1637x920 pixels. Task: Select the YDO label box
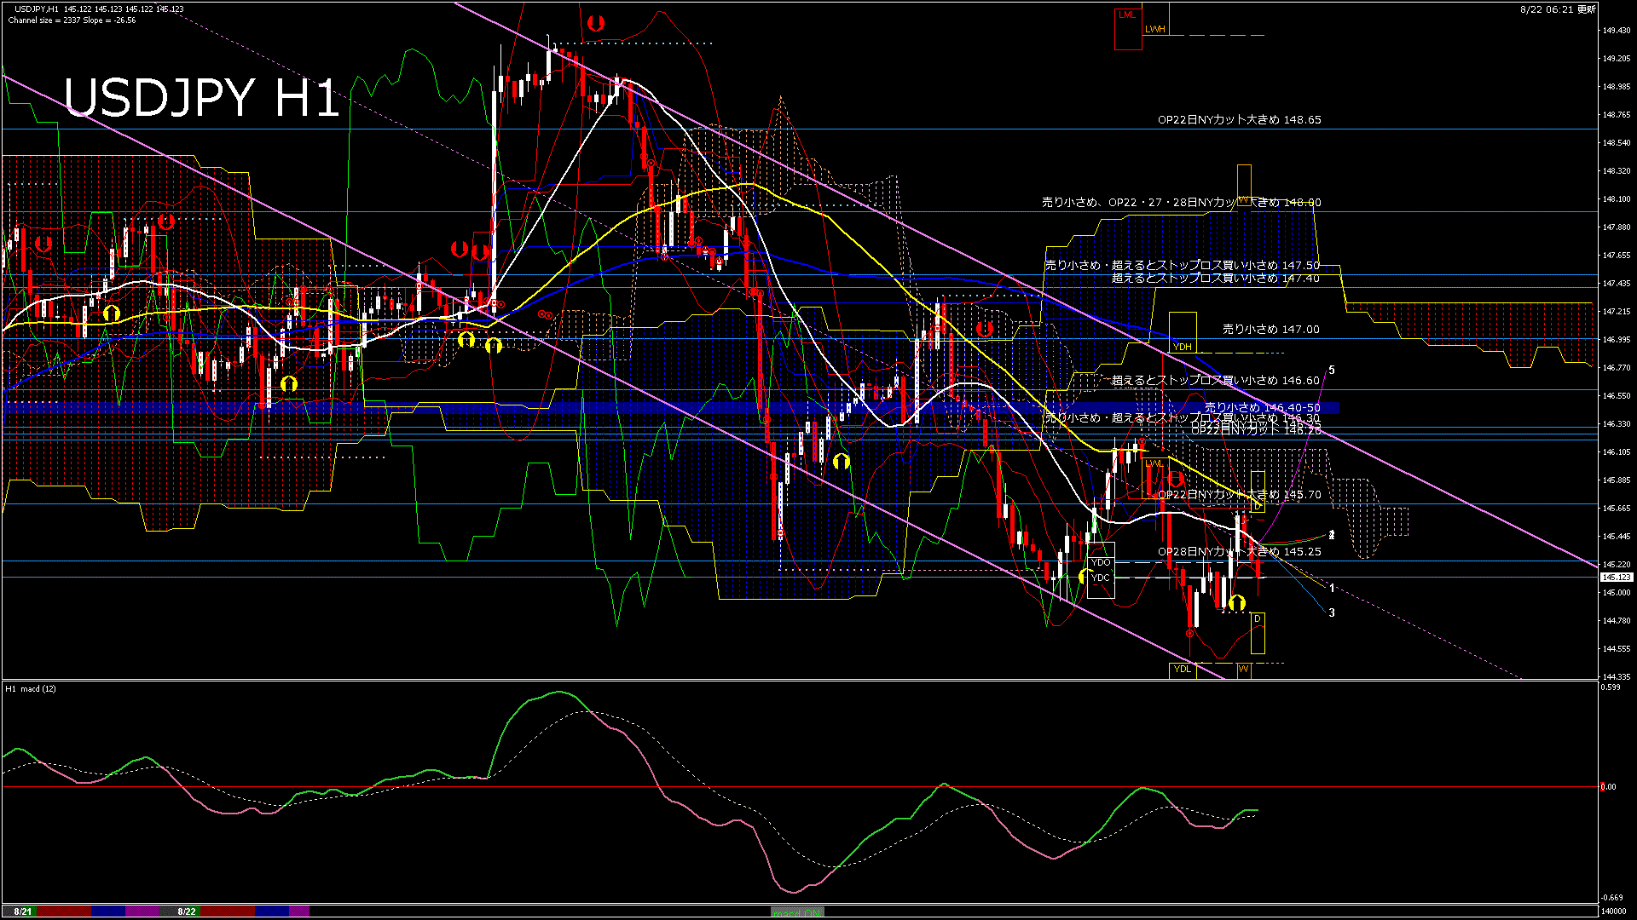point(1101,562)
